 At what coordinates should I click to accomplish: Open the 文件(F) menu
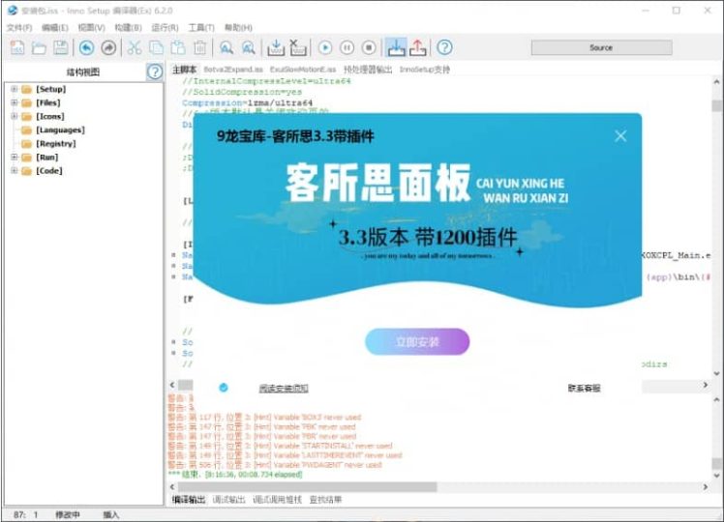point(19,28)
